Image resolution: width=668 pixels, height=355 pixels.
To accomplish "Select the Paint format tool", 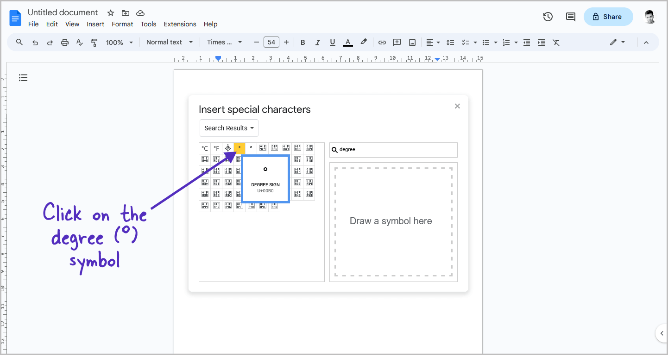I will click(94, 42).
